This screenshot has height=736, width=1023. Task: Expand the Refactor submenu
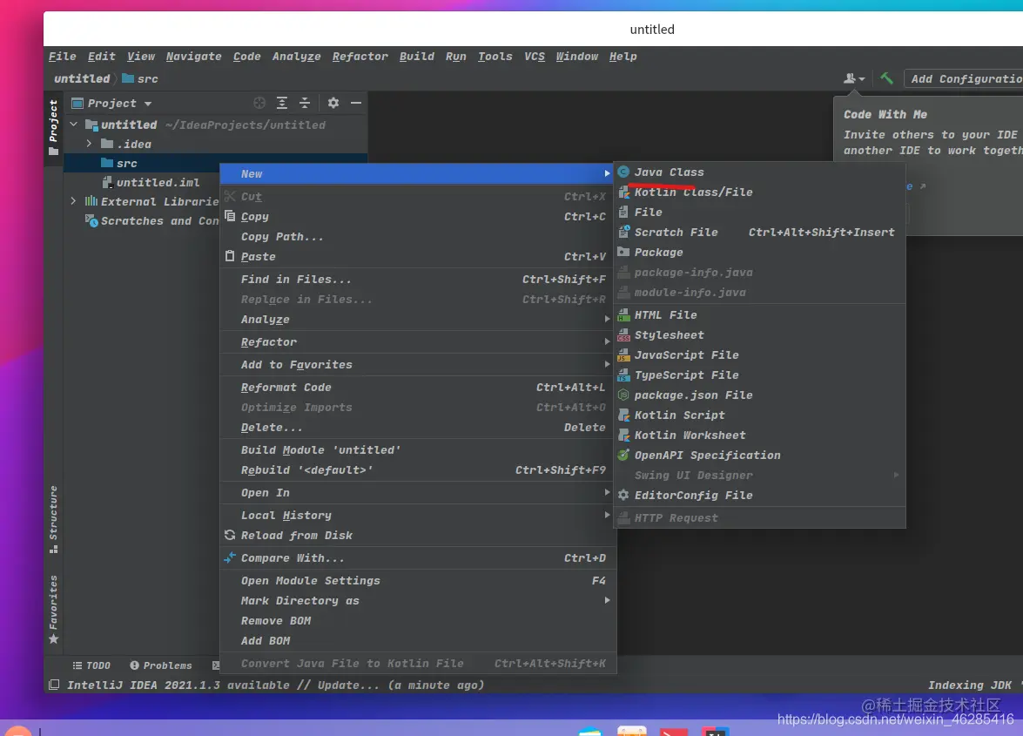(x=418, y=342)
